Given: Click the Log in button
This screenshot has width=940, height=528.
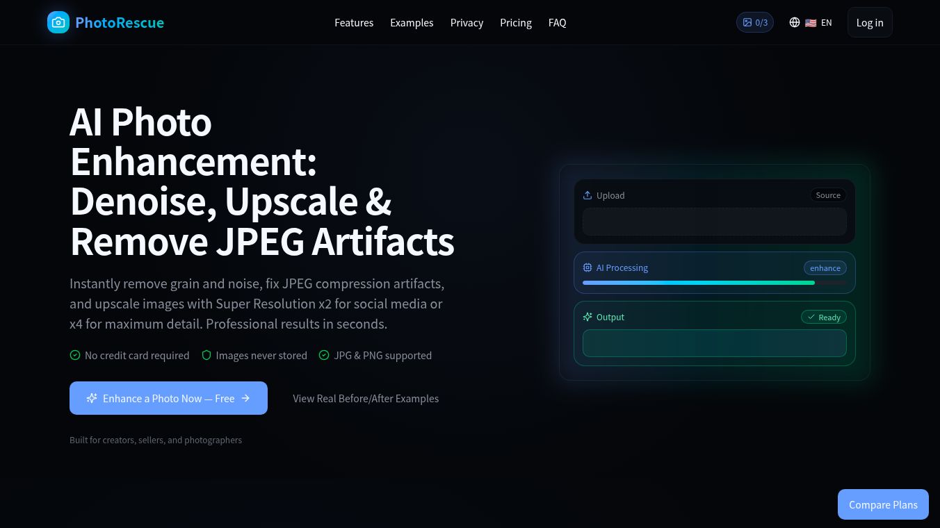Looking at the screenshot, I should [870, 22].
